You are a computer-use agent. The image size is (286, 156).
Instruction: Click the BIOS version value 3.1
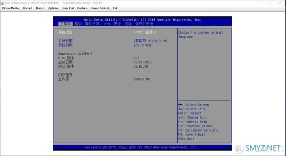tap(136, 58)
